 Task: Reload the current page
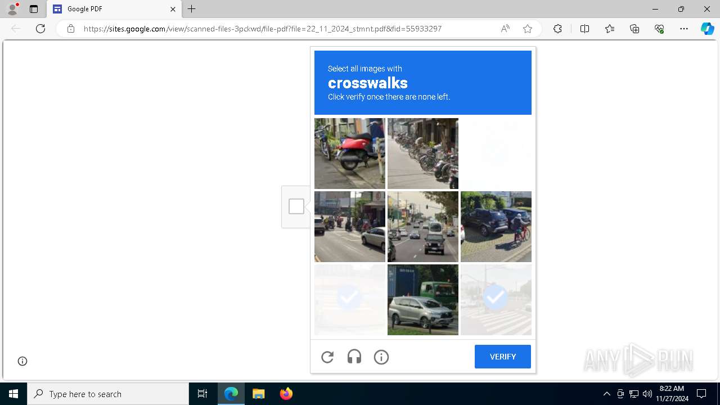pos(40,29)
